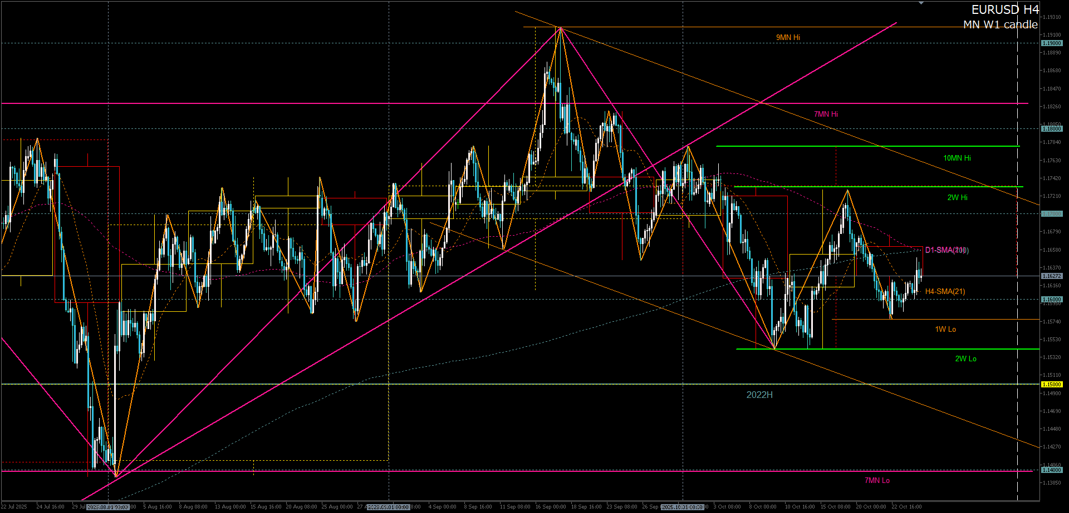
Task: Click the chart shift triangle marker at top
Action: coord(921,3)
